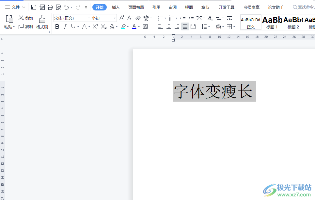Viewport: 315px width, 200px height.
Task: Expand the numbered list dropdown arrow
Action: [176, 18]
